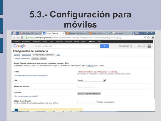This screenshot has width=161, height=121.
Task: Open account dropdown arrow beside avatar
Action: click(x=152, y=46)
